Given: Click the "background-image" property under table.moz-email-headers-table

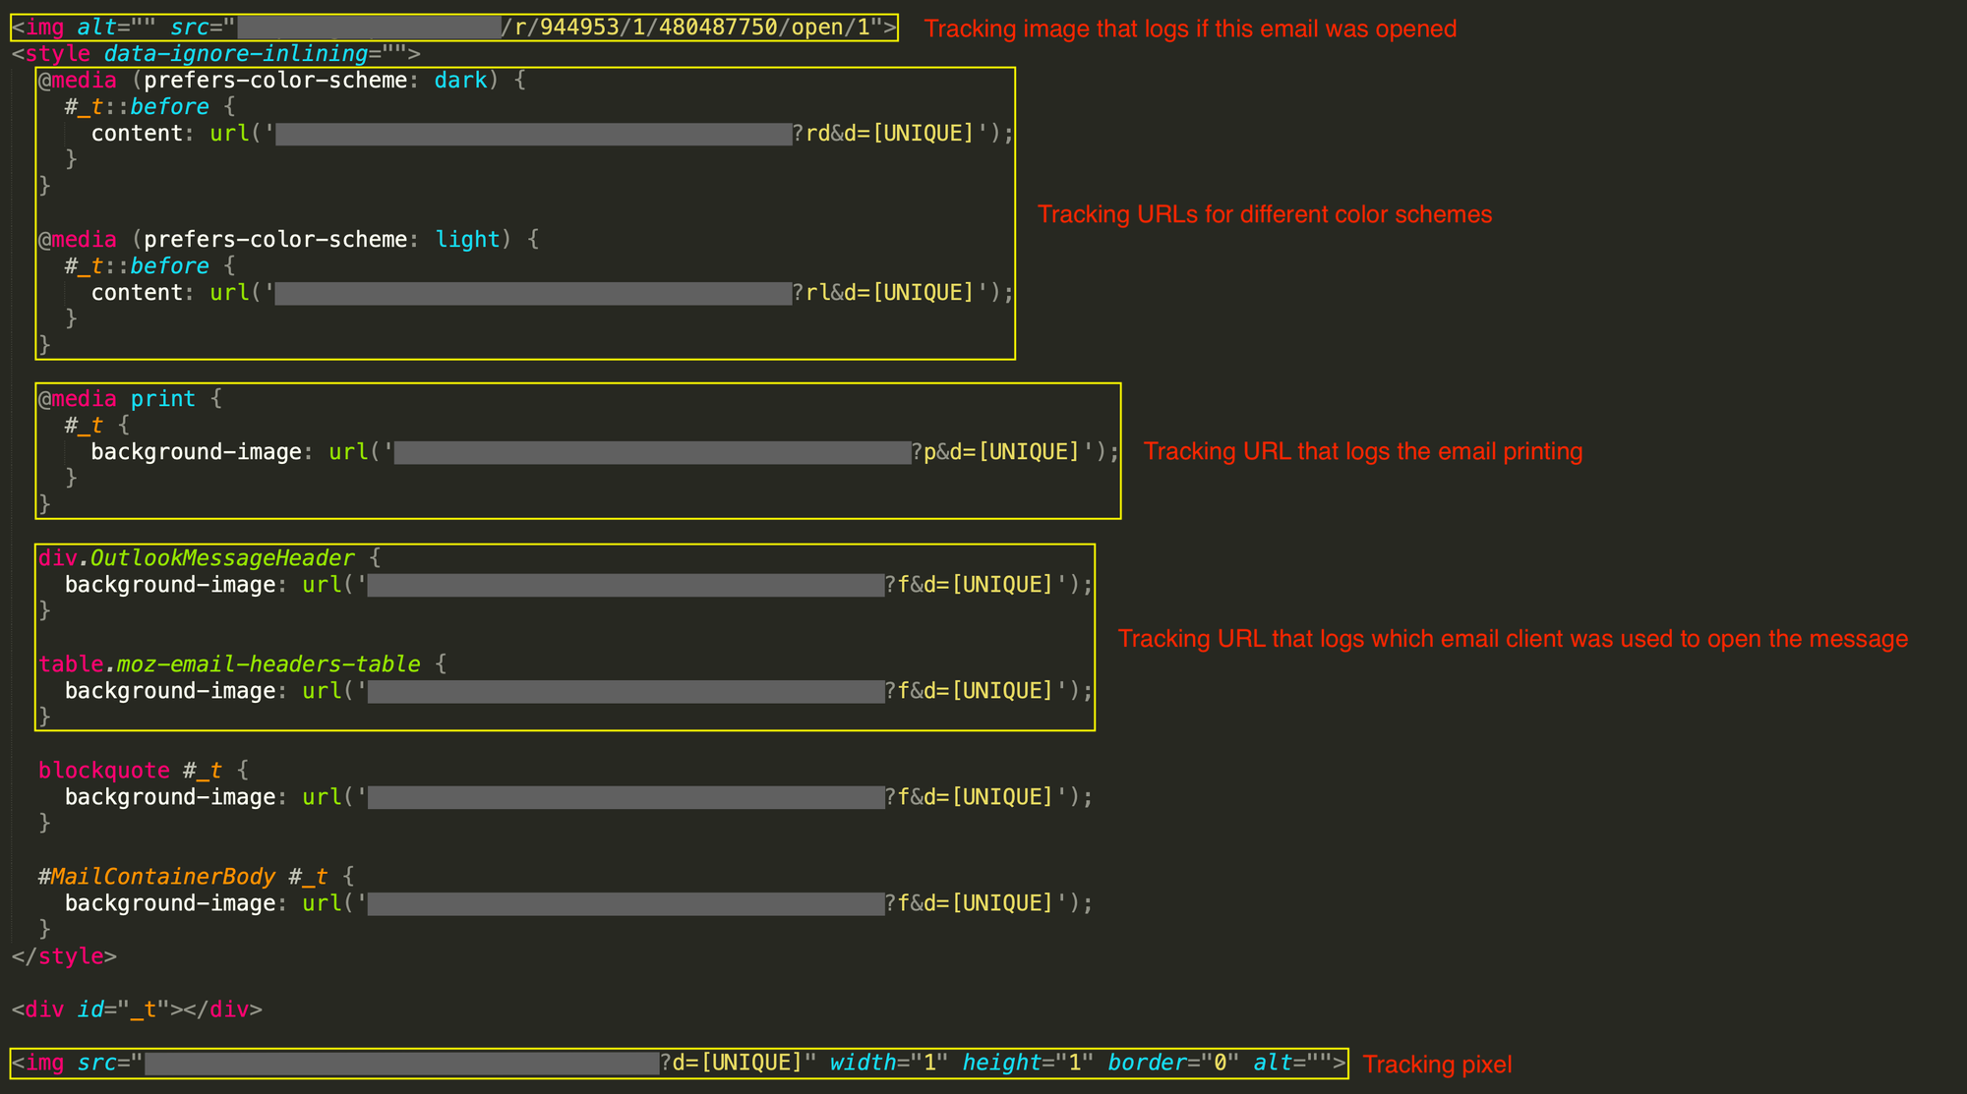Looking at the screenshot, I should pyautogui.click(x=170, y=691).
